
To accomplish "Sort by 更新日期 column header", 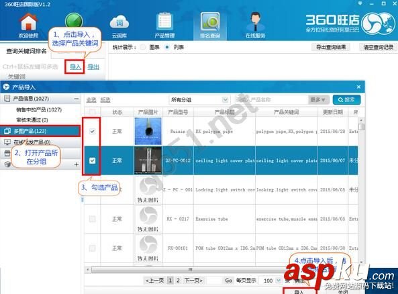I will tap(332, 112).
